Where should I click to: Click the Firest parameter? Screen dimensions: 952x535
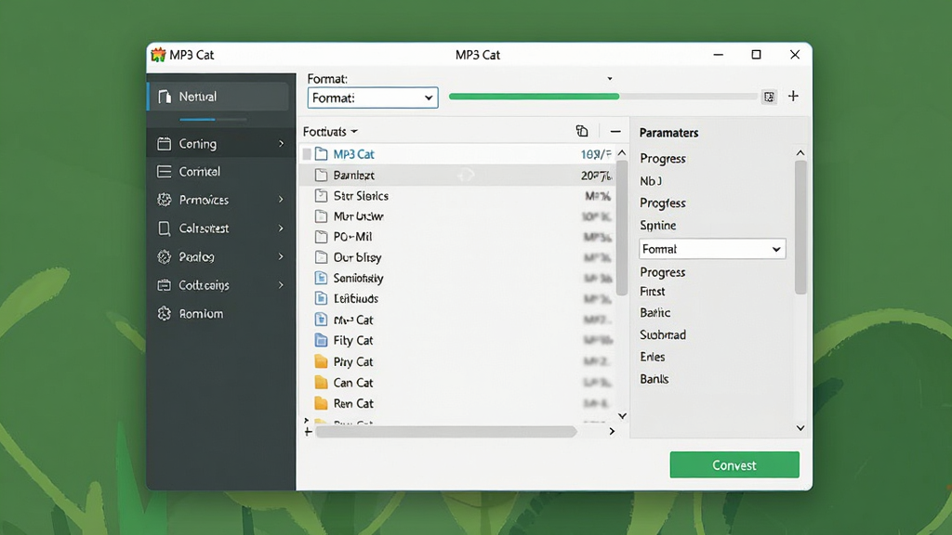click(x=653, y=292)
